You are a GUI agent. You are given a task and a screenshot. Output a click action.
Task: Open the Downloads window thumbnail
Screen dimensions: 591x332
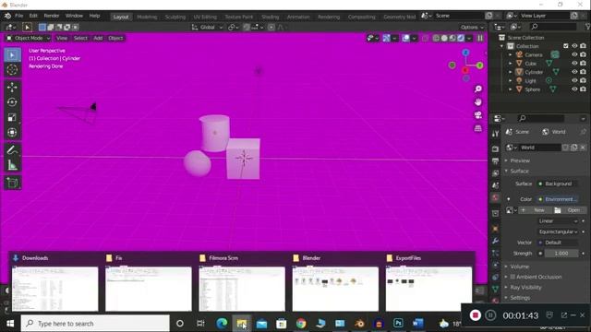pos(55,289)
